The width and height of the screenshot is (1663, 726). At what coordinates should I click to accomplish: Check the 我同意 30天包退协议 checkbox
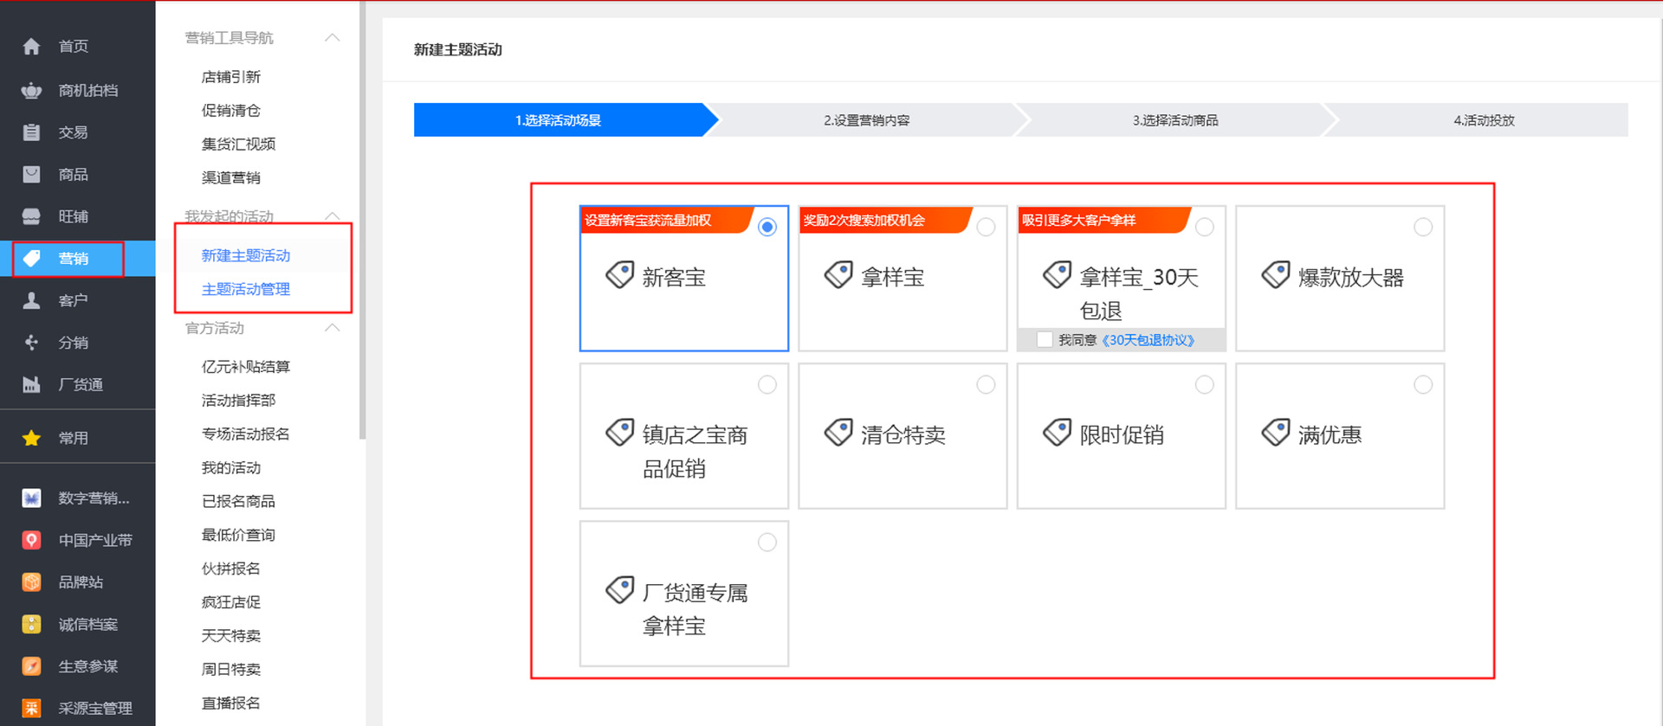click(1045, 340)
